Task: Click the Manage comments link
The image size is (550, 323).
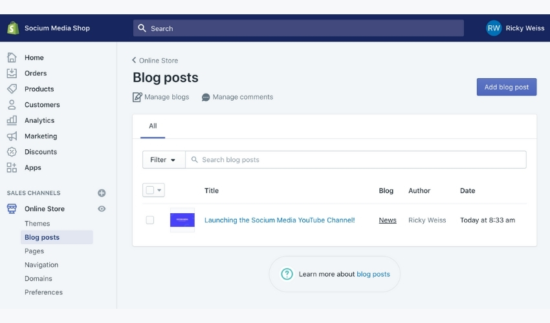Action: click(243, 97)
